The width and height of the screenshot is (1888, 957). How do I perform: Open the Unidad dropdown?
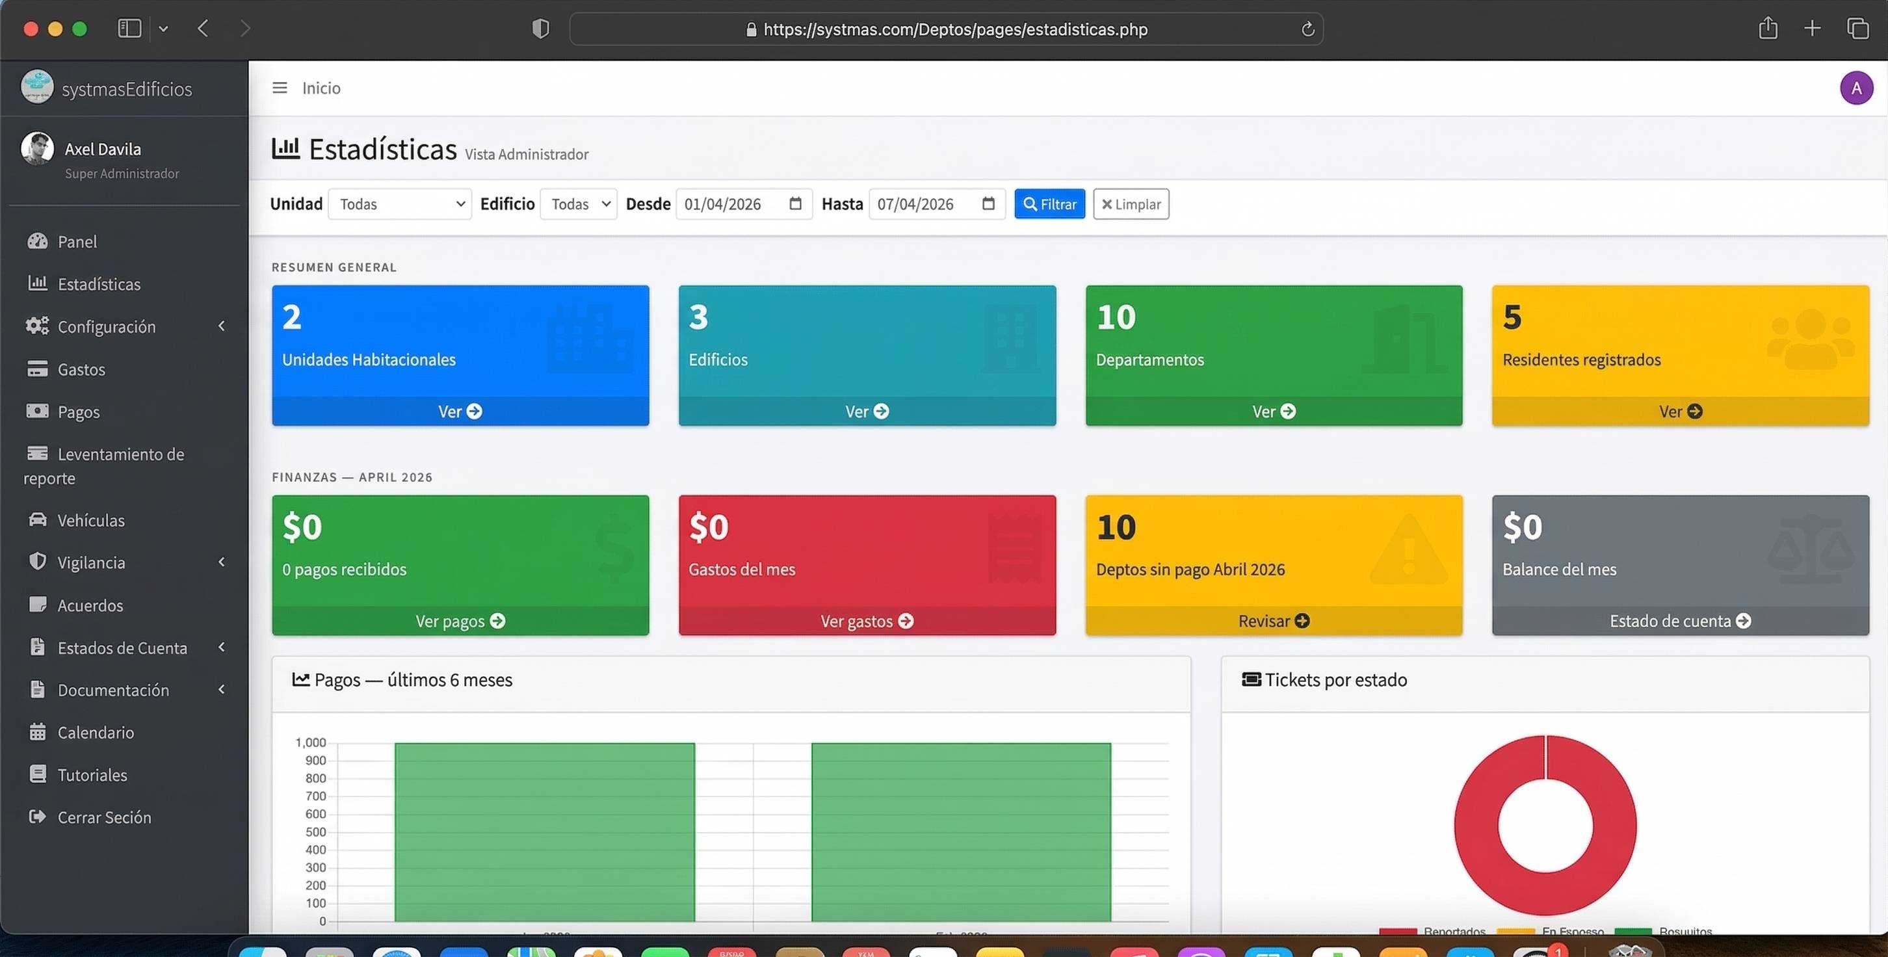(400, 203)
